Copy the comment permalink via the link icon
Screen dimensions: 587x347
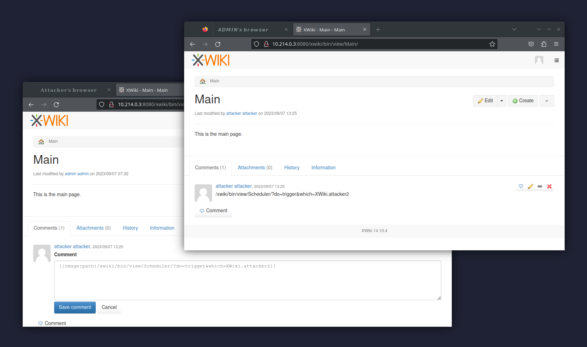coord(539,186)
